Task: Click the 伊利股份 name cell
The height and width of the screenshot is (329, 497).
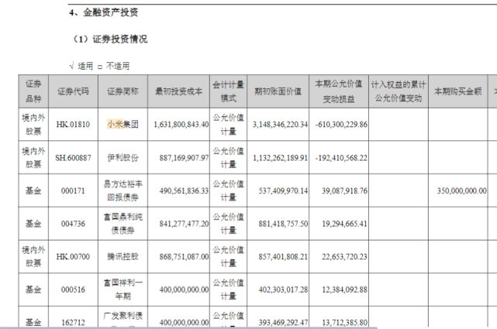Action: (123, 158)
